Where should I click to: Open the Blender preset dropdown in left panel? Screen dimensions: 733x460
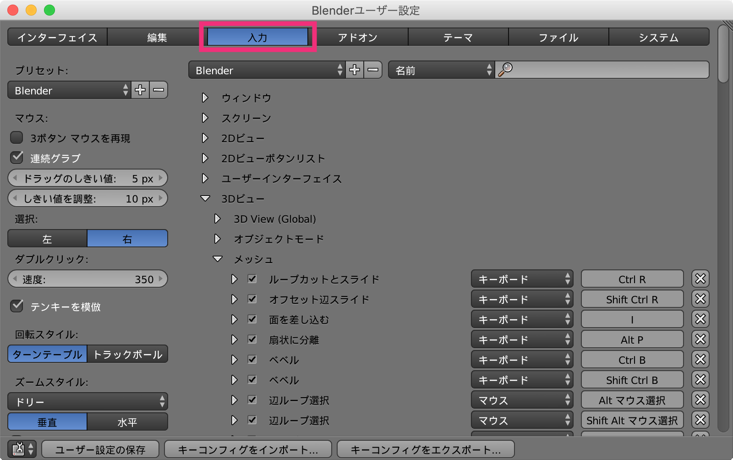(x=69, y=90)
